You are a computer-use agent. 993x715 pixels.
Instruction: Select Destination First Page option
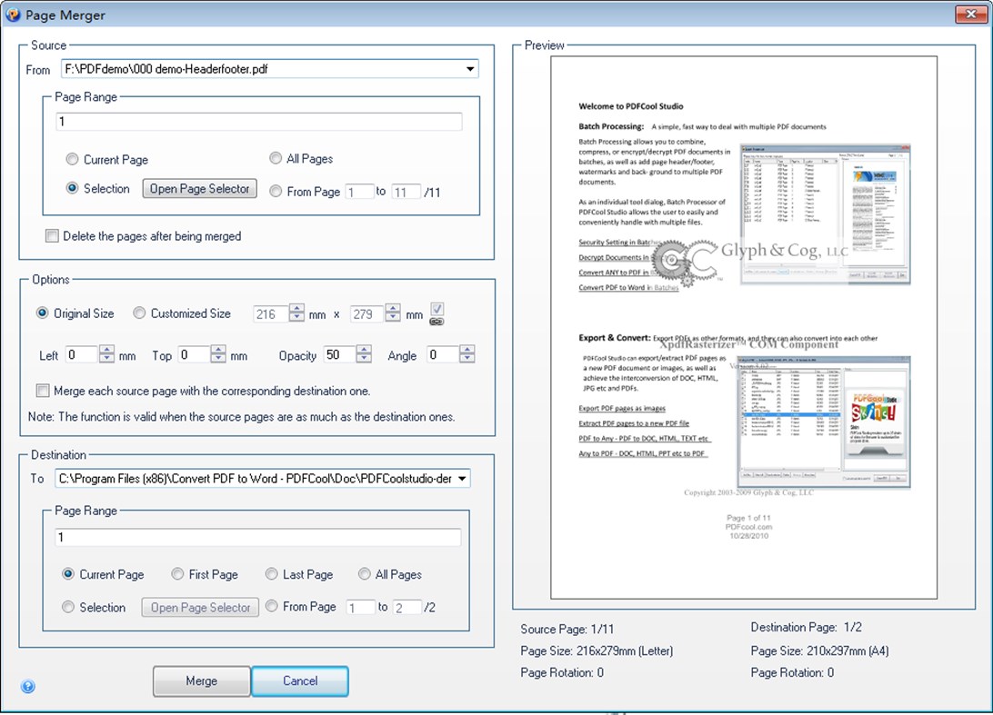tap(177, 574)
